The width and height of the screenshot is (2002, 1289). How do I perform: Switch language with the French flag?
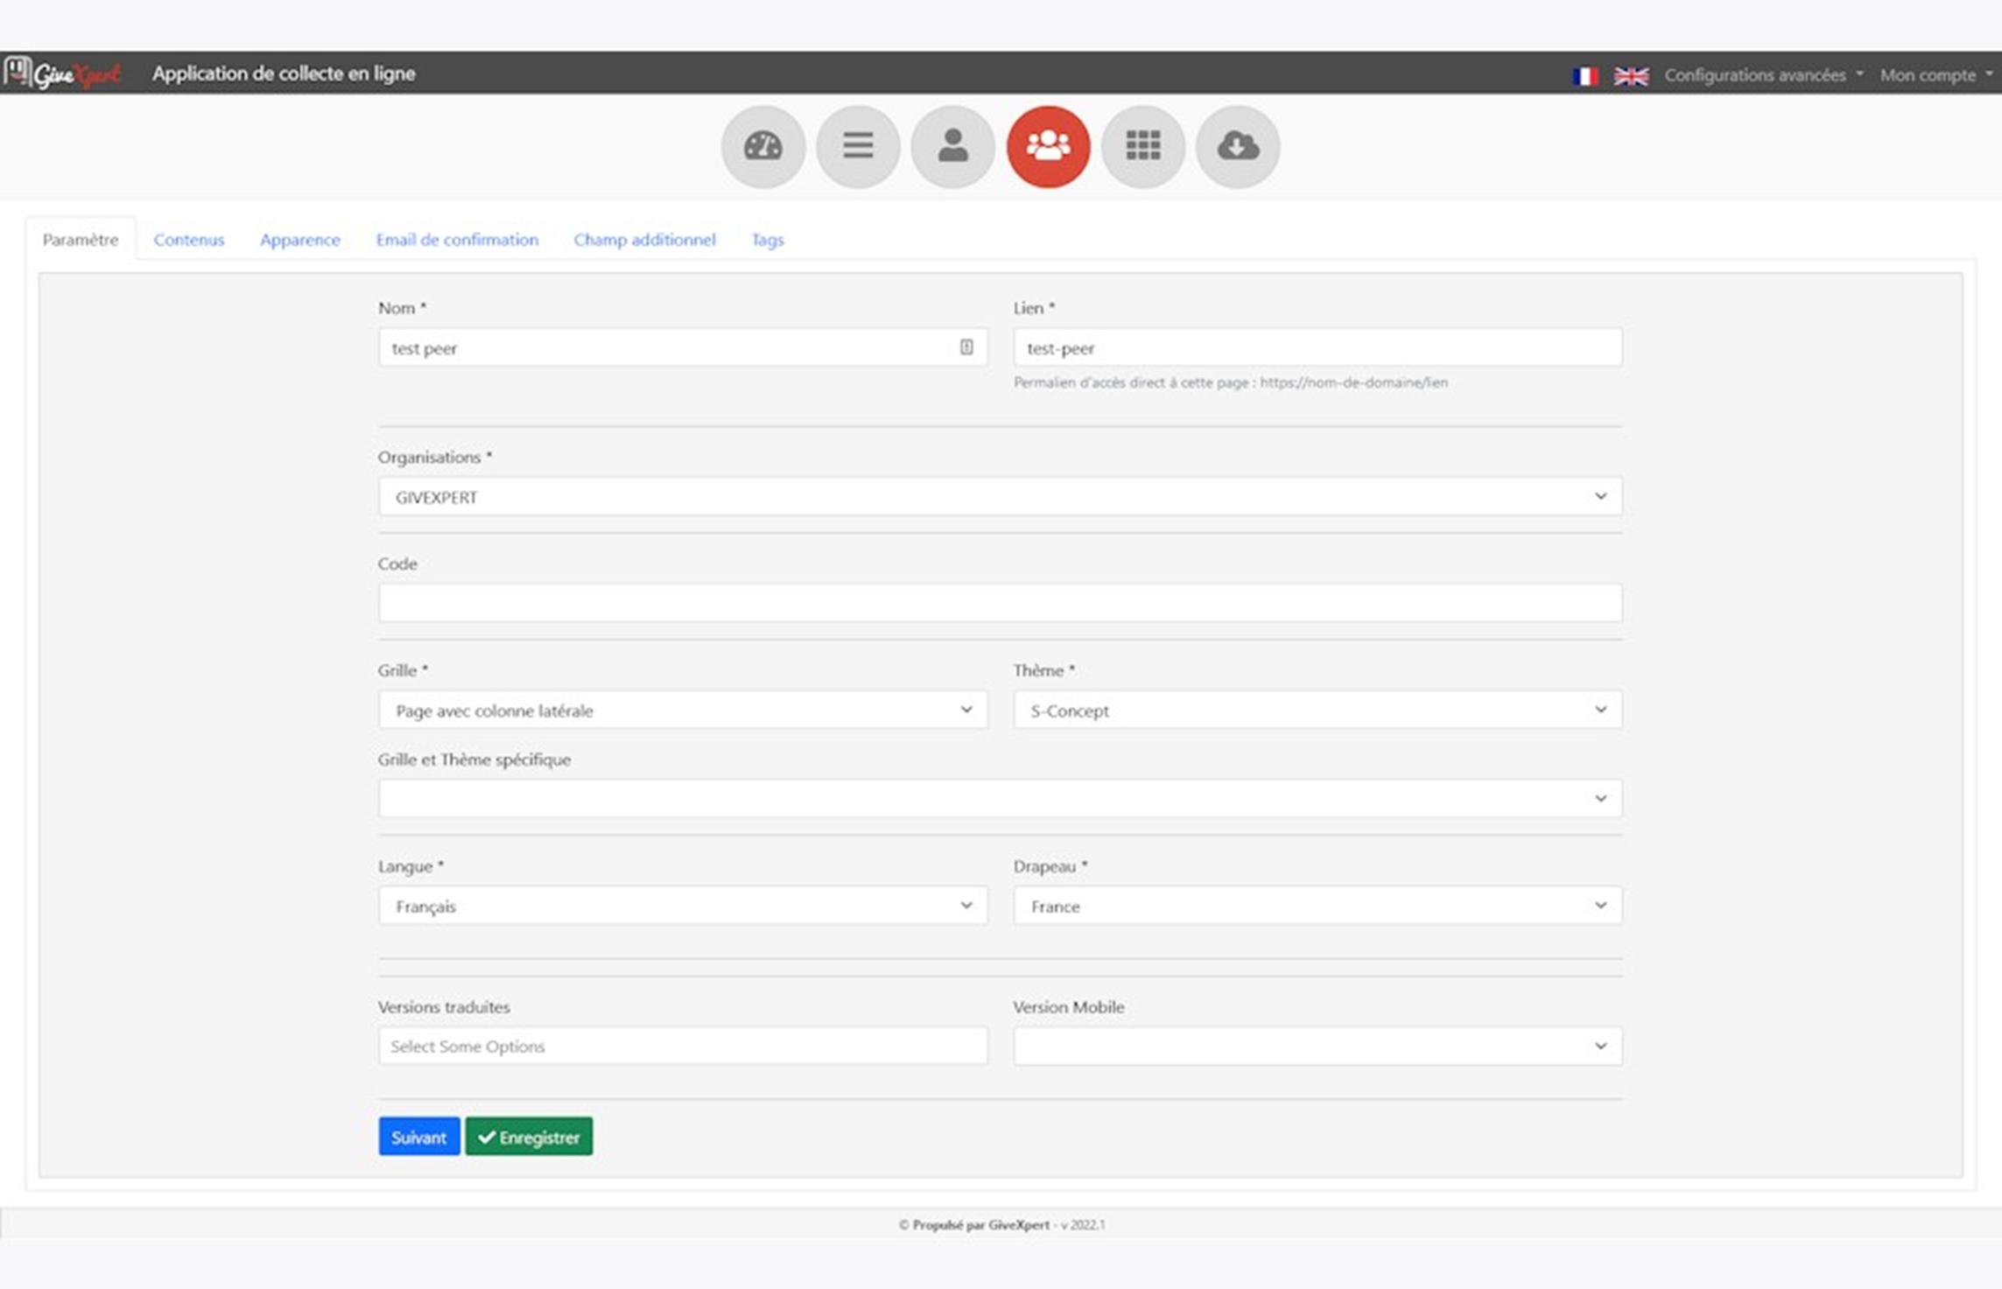(1585, 76)
